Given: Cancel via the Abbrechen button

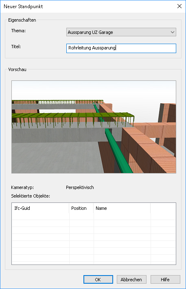Looking at the screenshot, I should pyautogui.click(x=131, y=280).
